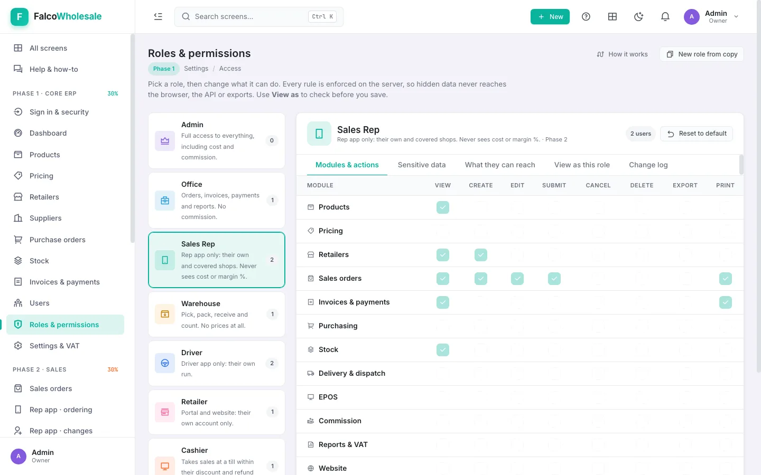Open the screens grid icon in the header

(612, 17)
